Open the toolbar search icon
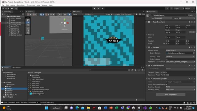Image resolution: width=197 pixels, height=111 pixels. 171,8
